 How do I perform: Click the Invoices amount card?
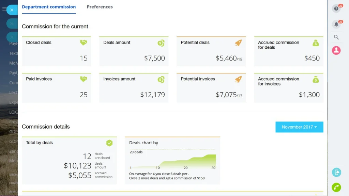point(134,88)
